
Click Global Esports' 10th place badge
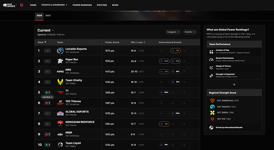coord(176,113)
